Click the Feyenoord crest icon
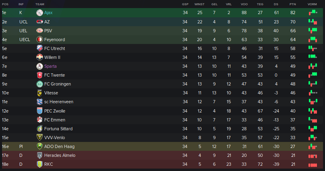This screenshot has width=325, height=171. point(39,40)
